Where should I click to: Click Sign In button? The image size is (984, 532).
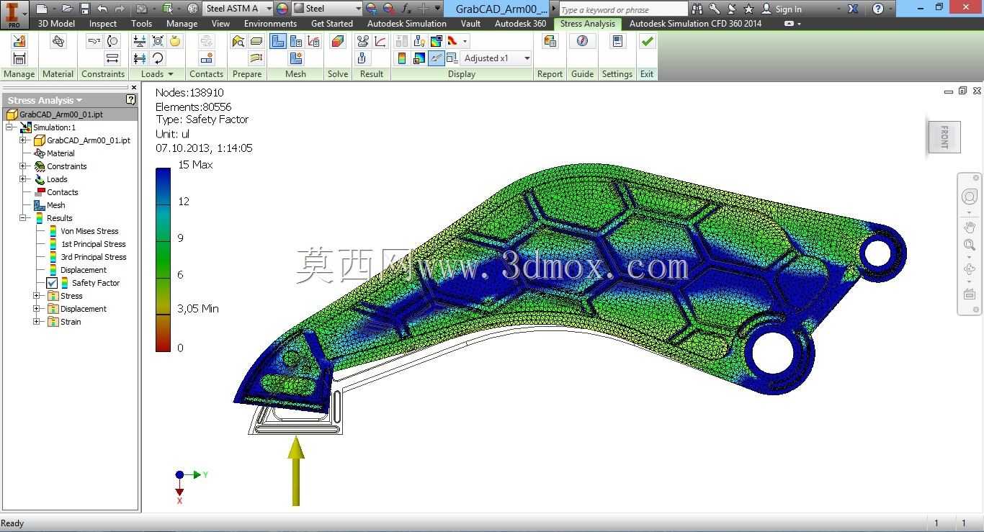click(x=782, y=9)
